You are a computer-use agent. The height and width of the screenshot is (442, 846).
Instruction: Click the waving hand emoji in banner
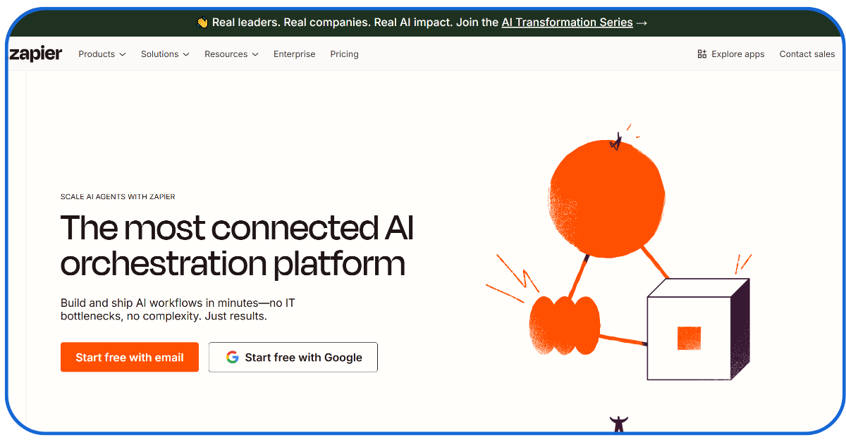(202, 23)
